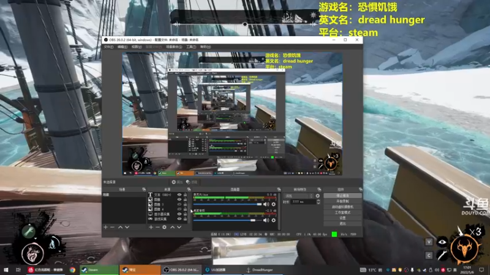Screen dimensions: 490x275
Task: Select the 图像 4 source
Action: coord(167,209)
